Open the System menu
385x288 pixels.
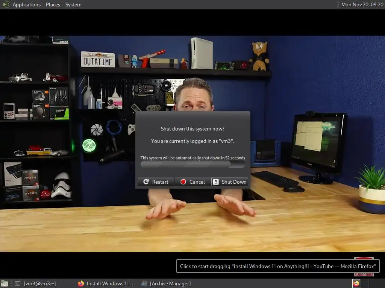coord(73,4)
